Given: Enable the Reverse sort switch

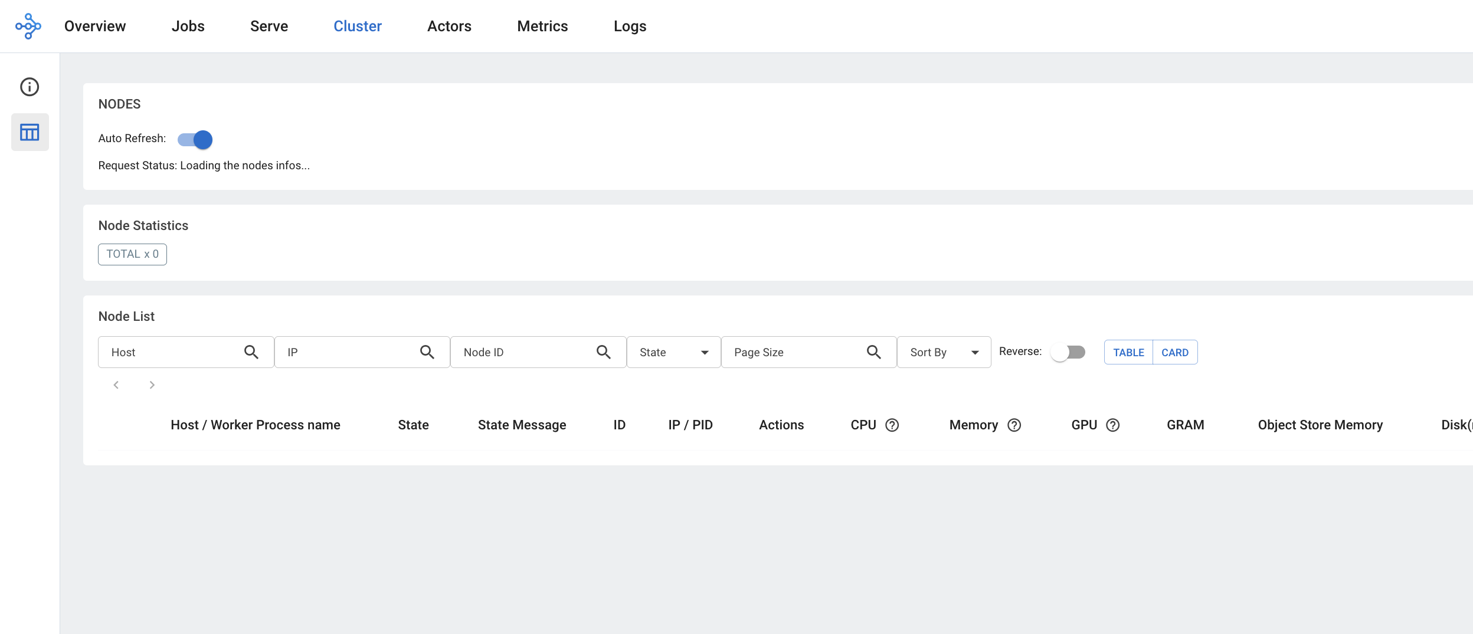Looking at the screenshot, I should click(x=1069, y=352).
